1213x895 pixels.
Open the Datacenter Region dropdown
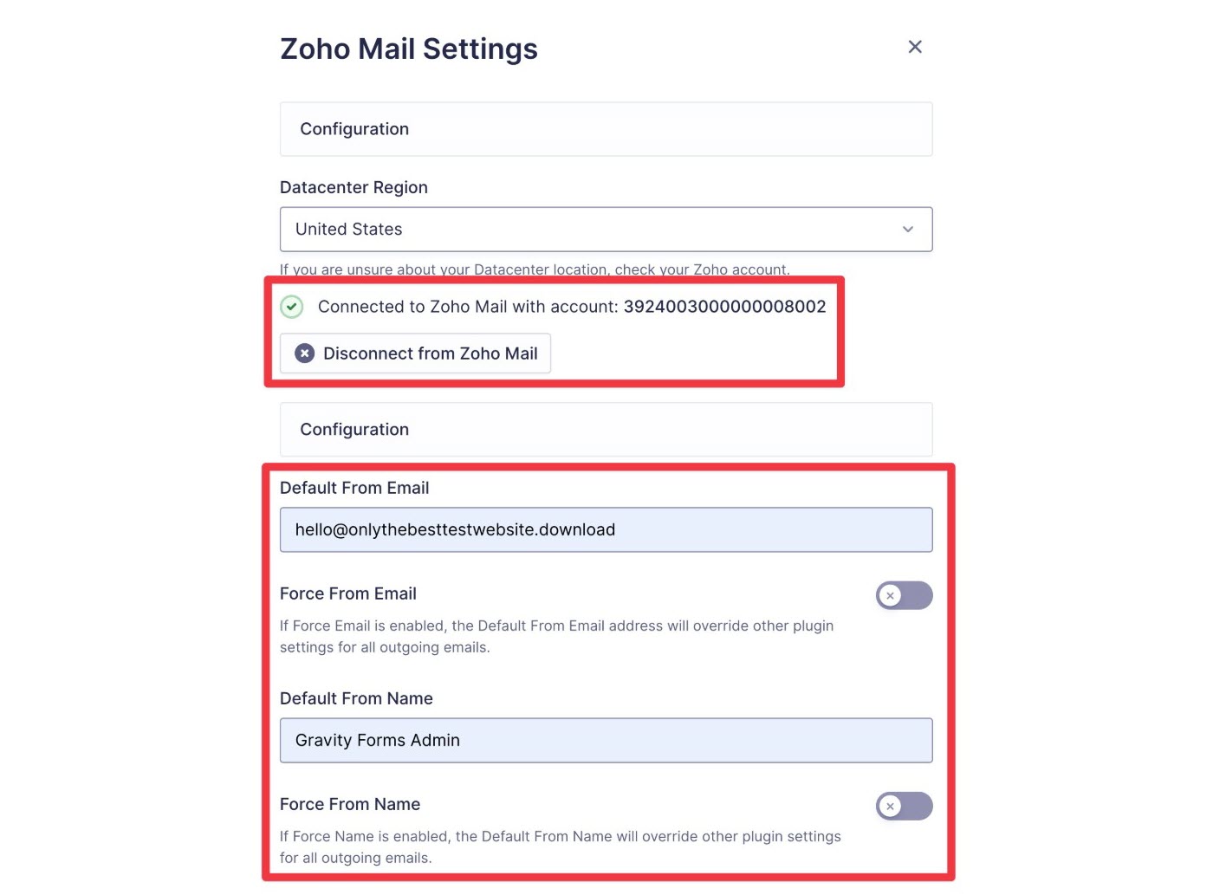pyautogui.click(x=606, y=230)
